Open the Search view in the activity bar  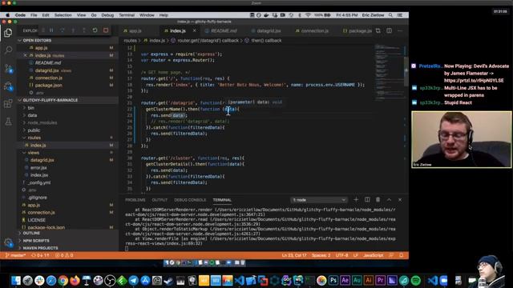(8, 50)
